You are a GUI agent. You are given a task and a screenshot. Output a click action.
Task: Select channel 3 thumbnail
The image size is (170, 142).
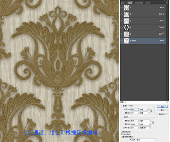127,21
